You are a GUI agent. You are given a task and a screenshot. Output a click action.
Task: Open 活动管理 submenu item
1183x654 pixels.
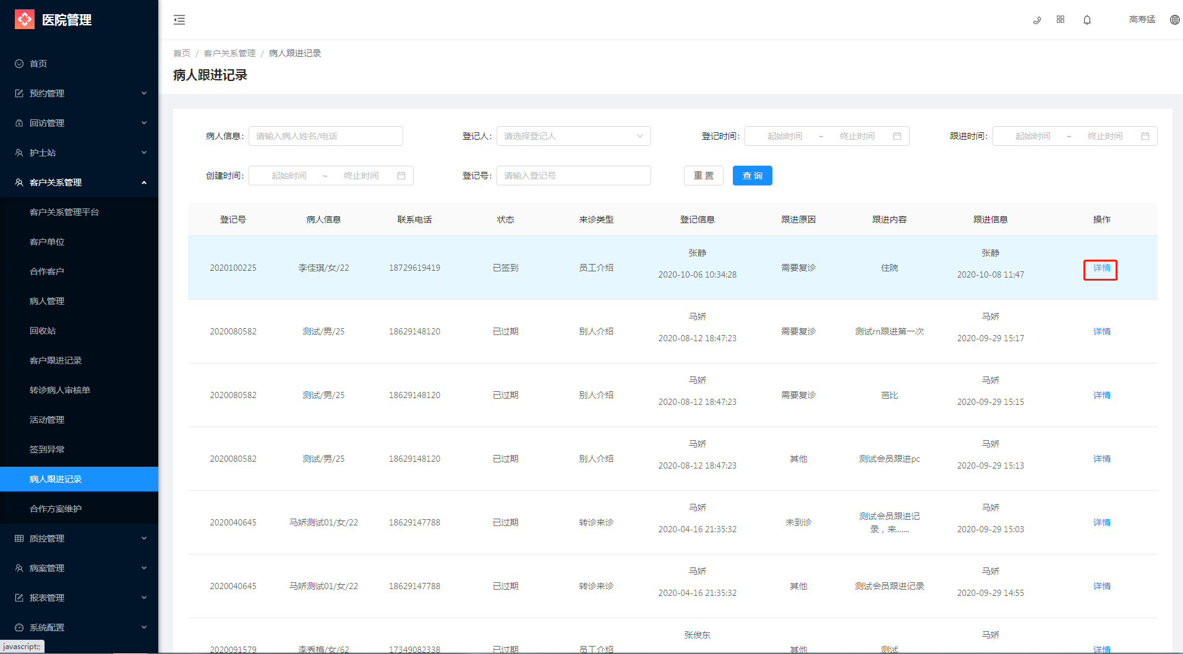[x=79, y=420]
